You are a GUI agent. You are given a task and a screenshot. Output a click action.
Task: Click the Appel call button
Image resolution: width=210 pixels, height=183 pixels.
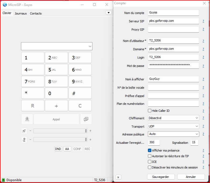[x=56, y=119]
